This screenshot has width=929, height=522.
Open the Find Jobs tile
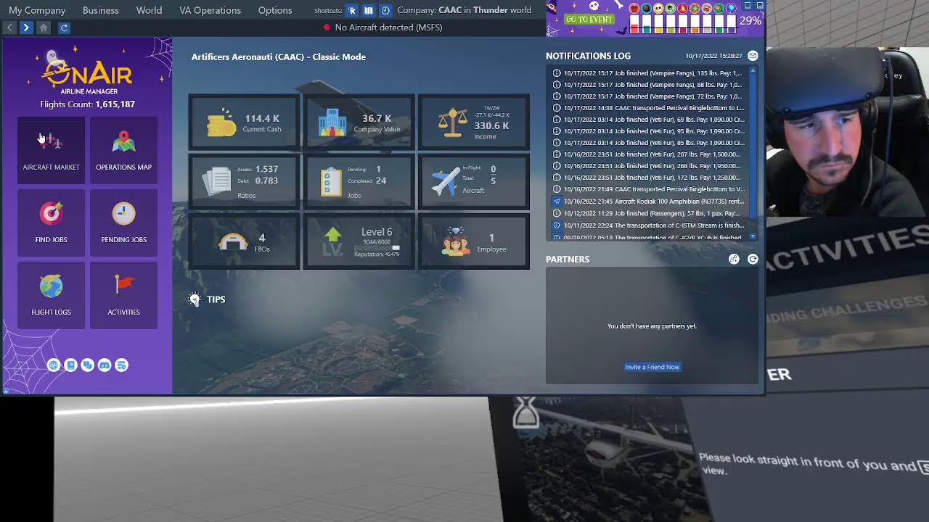point(51,223)
